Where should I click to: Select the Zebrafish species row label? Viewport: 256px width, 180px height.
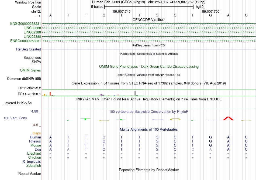point(34,166)
